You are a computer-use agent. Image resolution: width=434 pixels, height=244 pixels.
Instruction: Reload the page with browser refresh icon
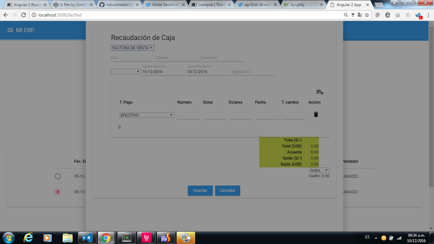click(x=23, y=15)
